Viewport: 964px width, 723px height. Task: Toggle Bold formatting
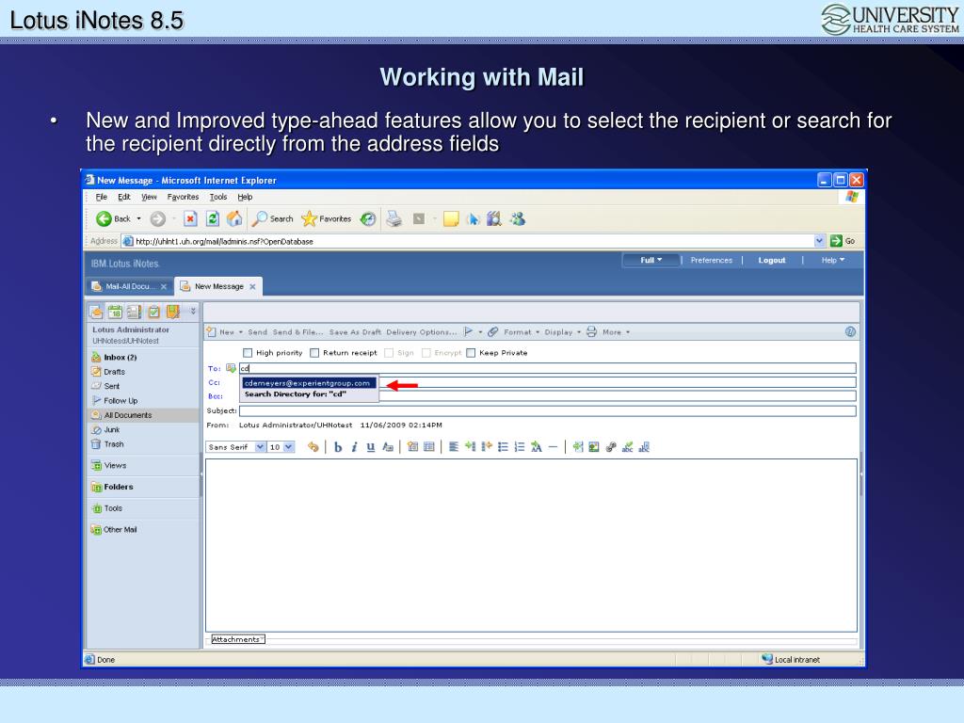338,447
